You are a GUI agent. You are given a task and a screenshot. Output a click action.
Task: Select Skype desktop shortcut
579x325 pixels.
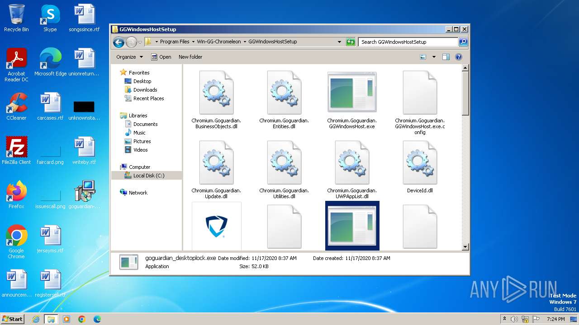tap(50, 18)
